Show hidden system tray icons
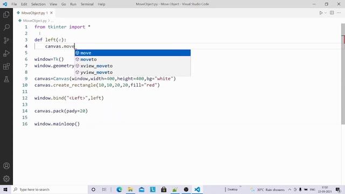 pos(289,190)
